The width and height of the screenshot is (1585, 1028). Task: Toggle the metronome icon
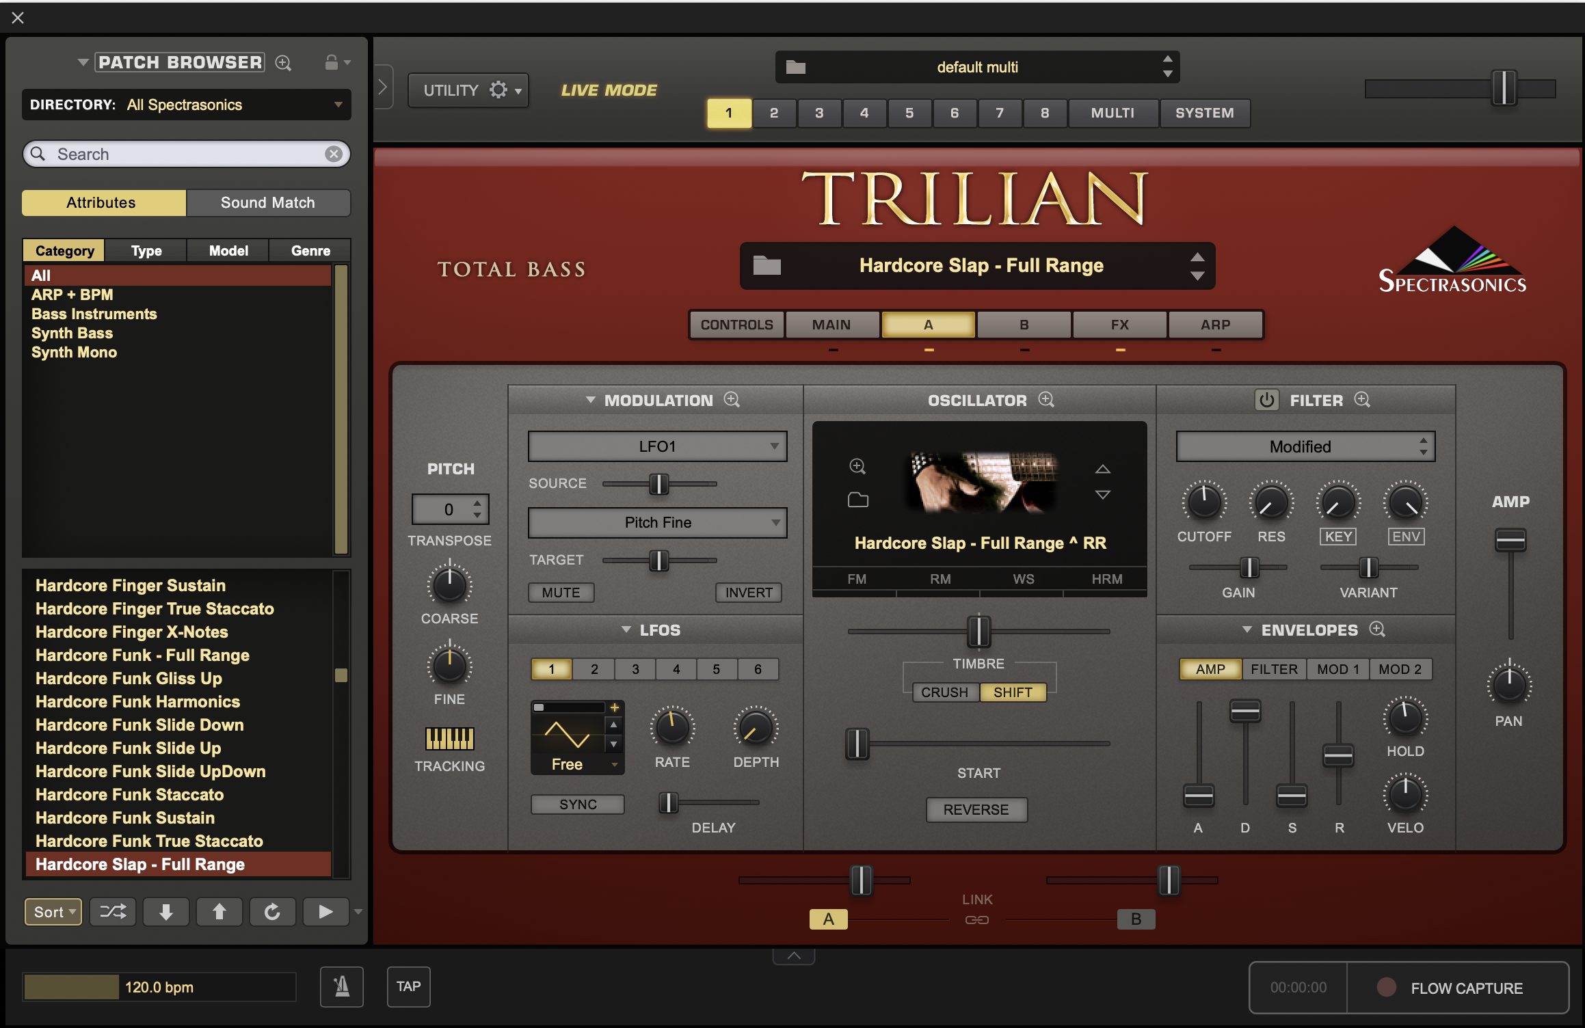tap(342, 986)
